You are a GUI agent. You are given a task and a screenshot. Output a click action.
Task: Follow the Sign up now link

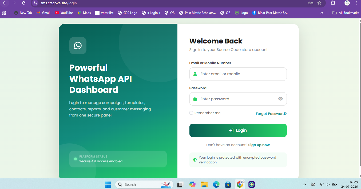259,145
